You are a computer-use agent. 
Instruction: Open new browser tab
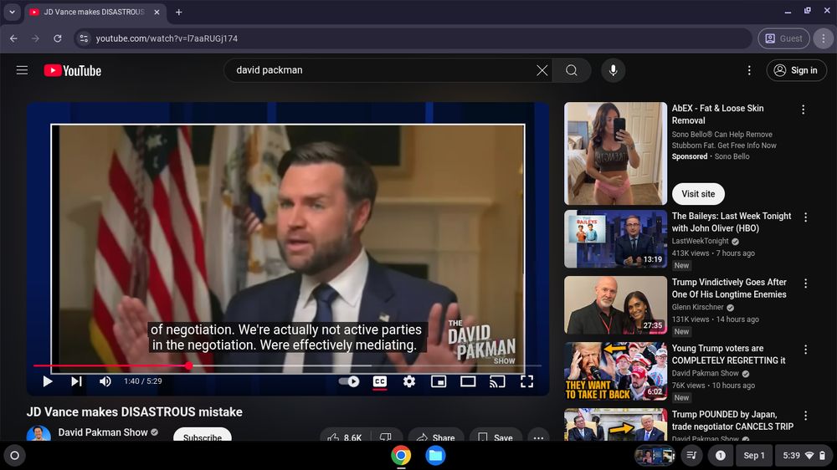point(179,12)
